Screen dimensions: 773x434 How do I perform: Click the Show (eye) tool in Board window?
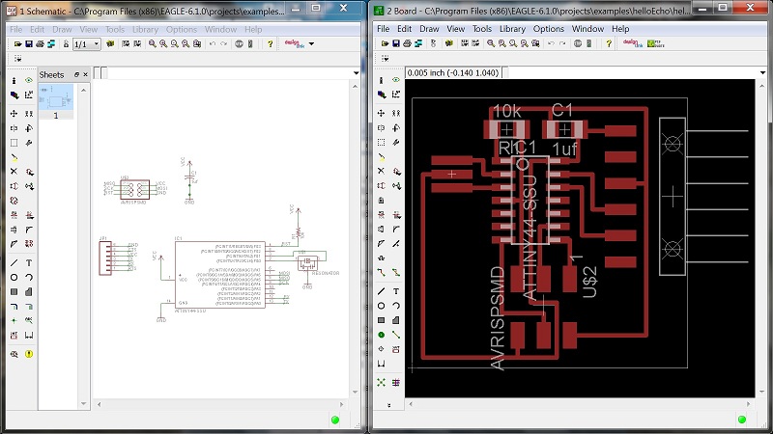(396, 80)
